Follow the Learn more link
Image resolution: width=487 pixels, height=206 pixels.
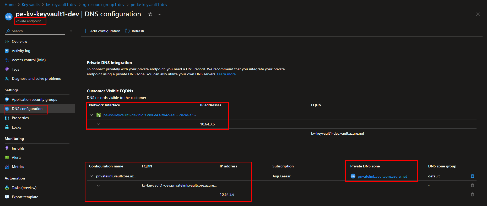(226, 74)
